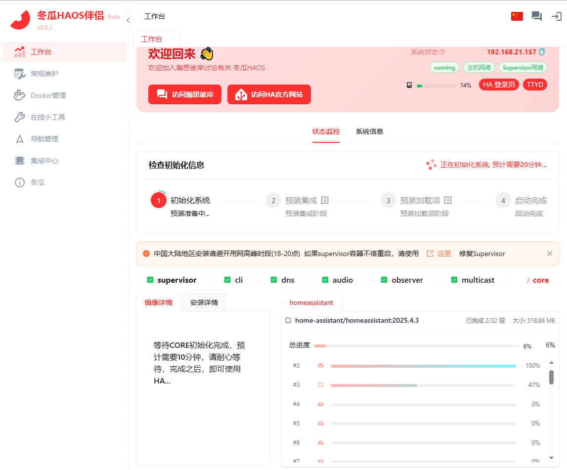The image size is (567, 470).
Task: Click the Supervisor网络 tag
Action: (523, 68)
